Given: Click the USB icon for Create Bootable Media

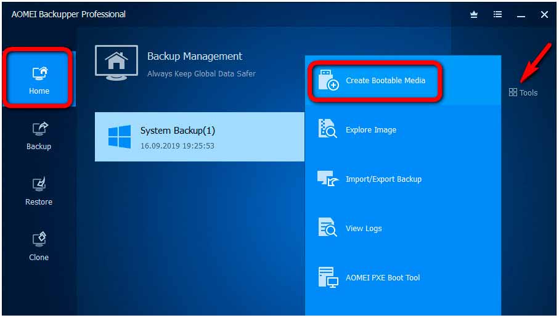Looking at the screenshot, I should click(x=328, y=80).
